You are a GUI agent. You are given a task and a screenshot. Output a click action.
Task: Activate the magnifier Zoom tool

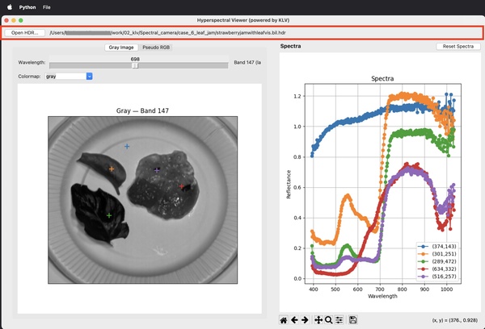[329, 320]
